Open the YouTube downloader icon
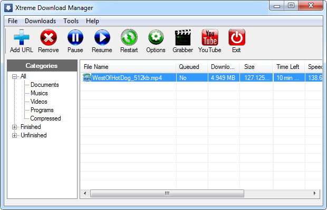327x210 pixels. (210, 37)
